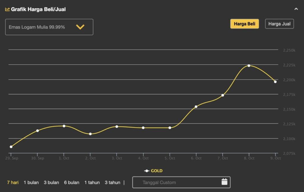Viewport: 304px width, 192px height.
Task: Choose the 1 tahun range
Action: click(92, 183)
